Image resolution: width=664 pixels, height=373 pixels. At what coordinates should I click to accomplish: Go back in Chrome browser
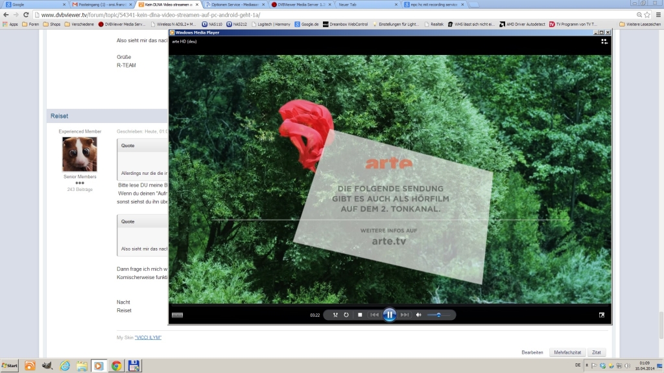[6, 15]
